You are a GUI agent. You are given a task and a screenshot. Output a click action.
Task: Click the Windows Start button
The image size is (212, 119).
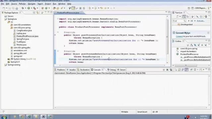(4, 117)
